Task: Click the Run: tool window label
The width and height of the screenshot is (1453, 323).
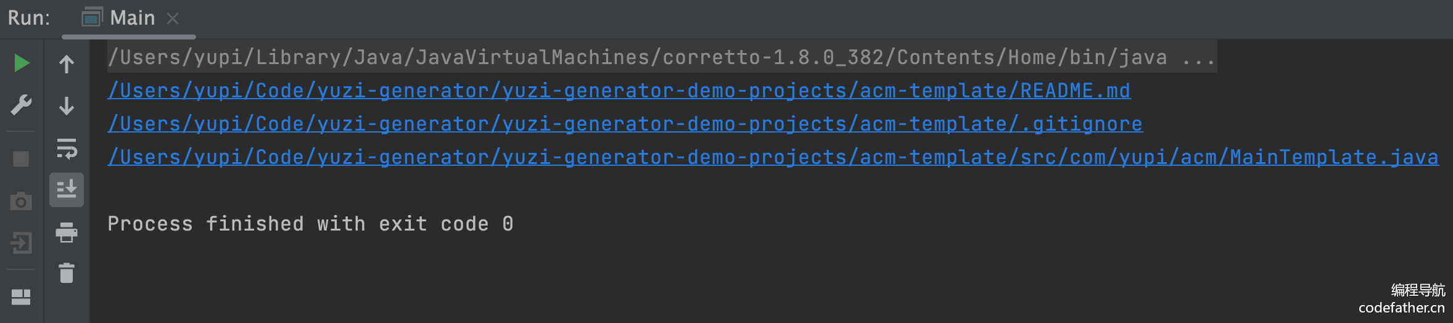Action: (29, 18)
